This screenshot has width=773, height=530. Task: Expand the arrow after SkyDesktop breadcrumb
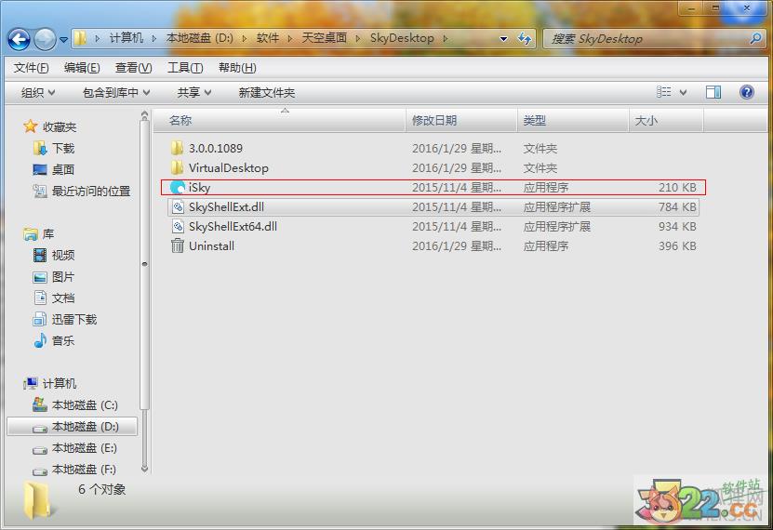tap(445, 38)
